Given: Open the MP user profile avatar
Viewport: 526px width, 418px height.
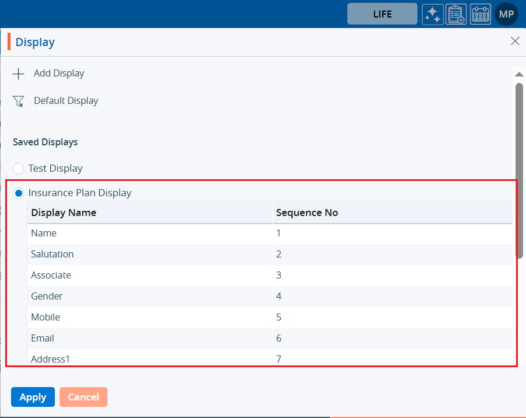Looking at the screenshot, I should (506, 14).
